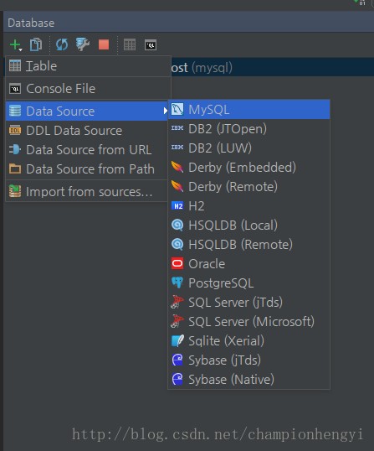Choose DB2 (JTOpen) driver
Screen dimensions: 374x451
click(x=248, y=129)
